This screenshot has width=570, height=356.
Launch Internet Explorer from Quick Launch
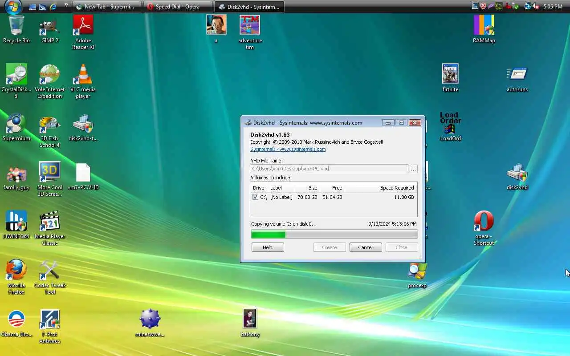(x=53, y=7)
